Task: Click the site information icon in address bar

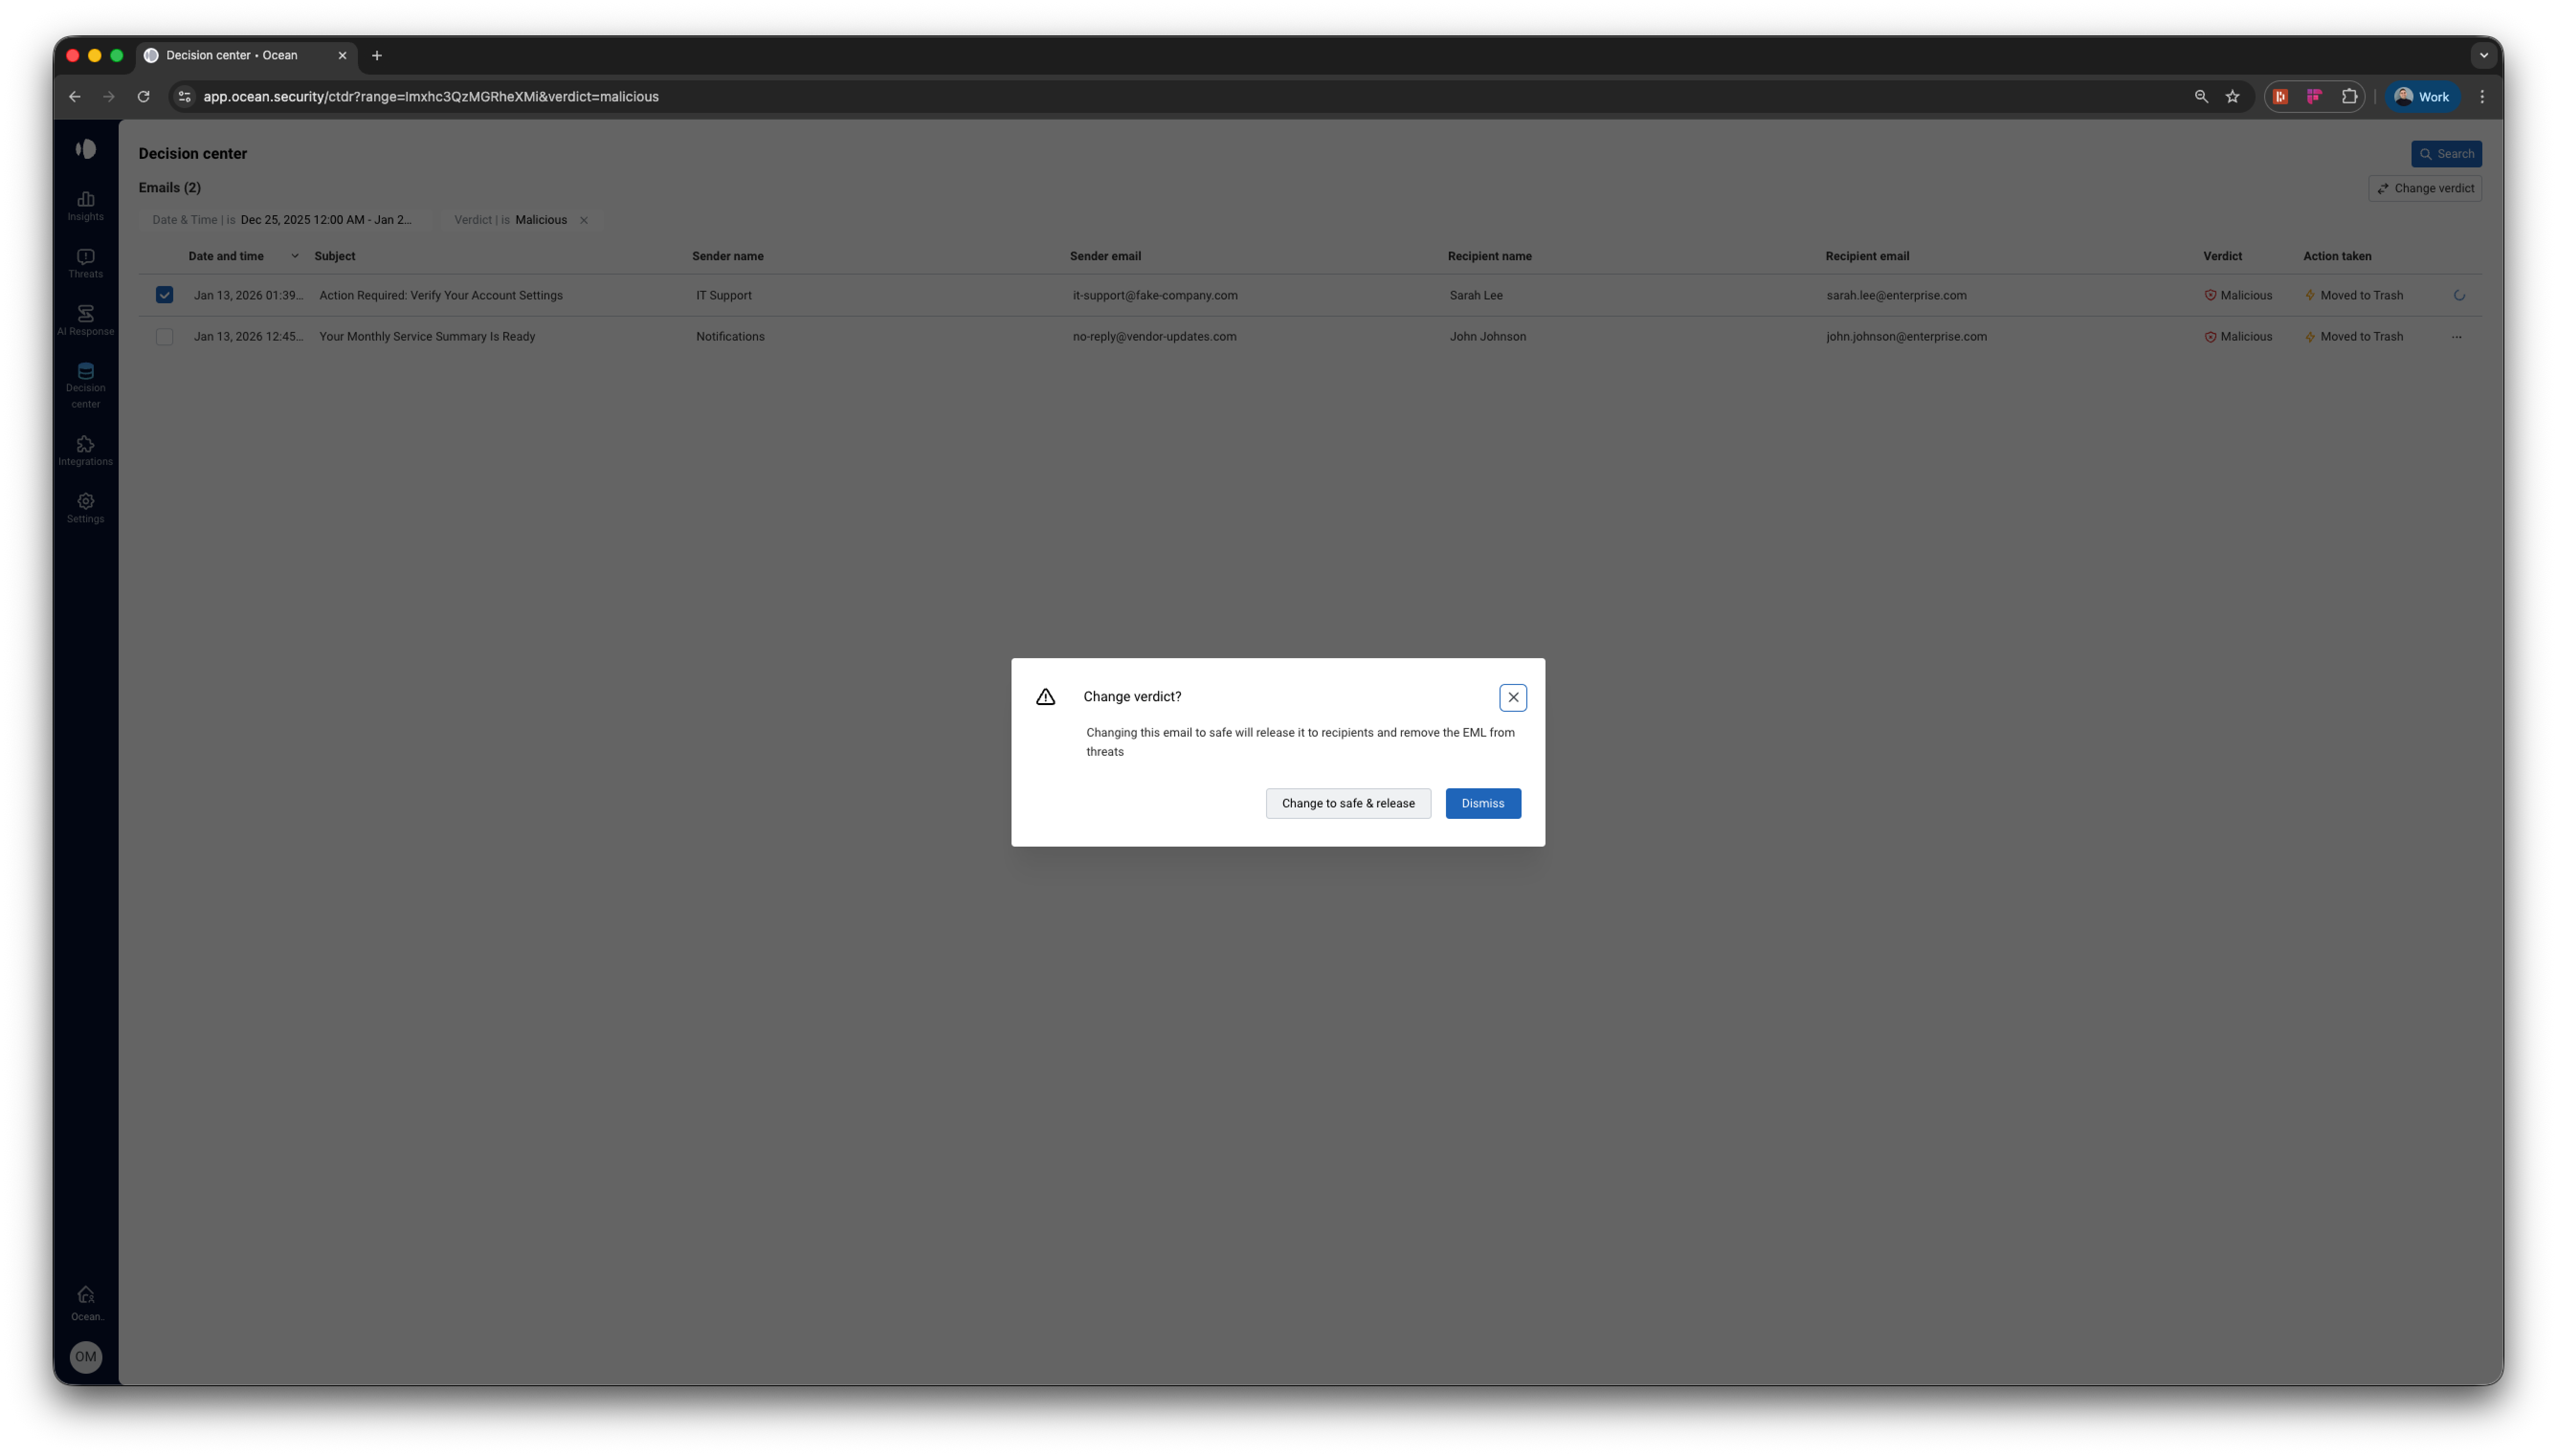Action: point(184,97)
